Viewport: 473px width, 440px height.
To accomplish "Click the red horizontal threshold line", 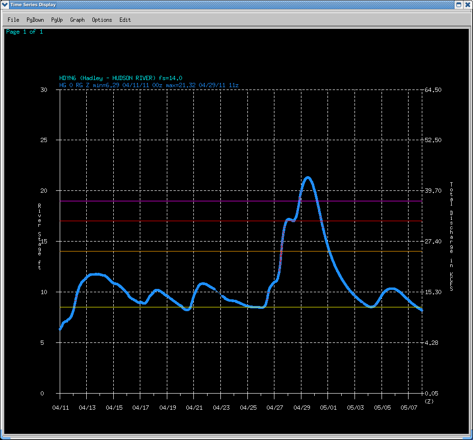I will pyautogui.click(x=241, y=221).
